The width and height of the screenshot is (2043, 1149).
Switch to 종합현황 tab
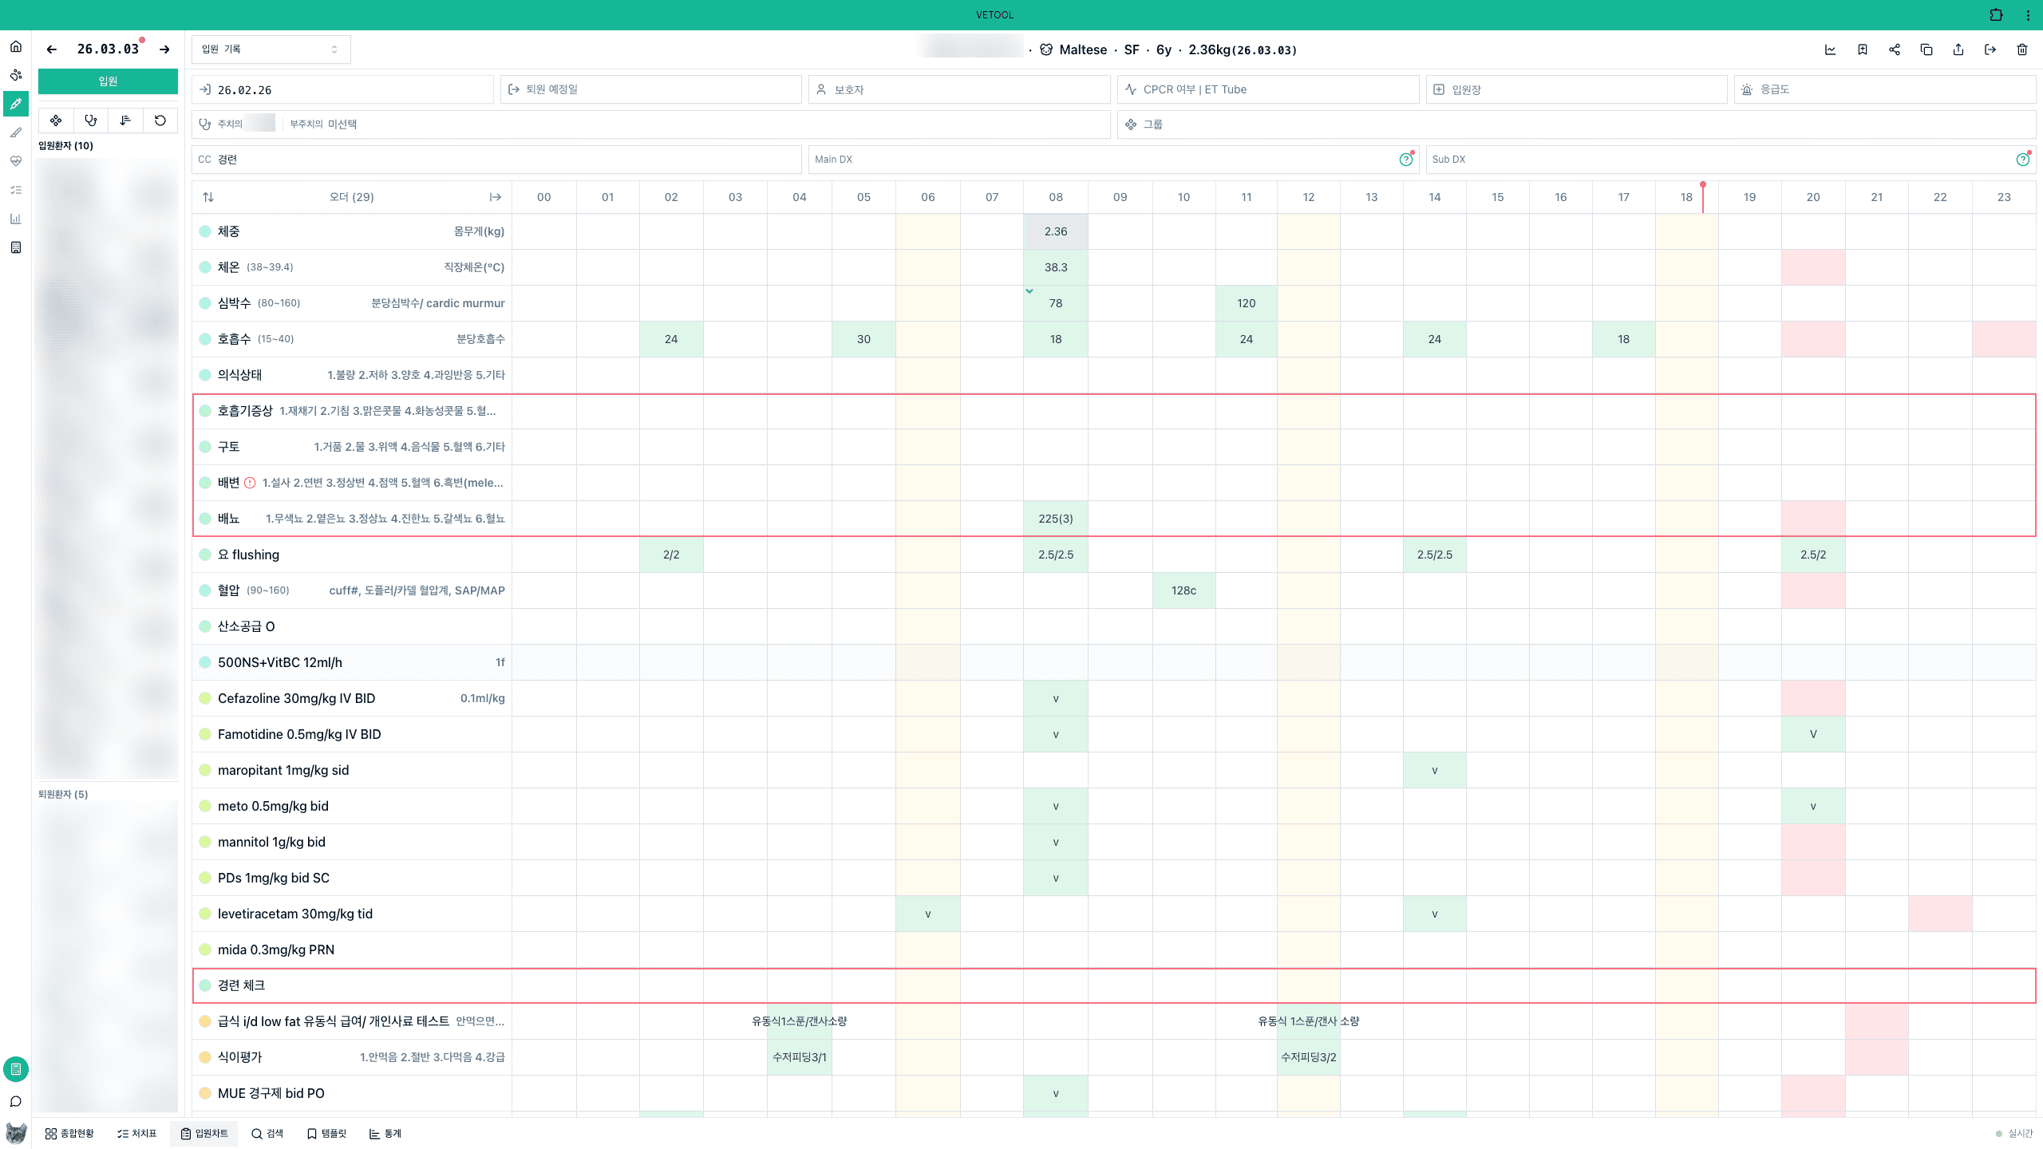click(69, 1134)
